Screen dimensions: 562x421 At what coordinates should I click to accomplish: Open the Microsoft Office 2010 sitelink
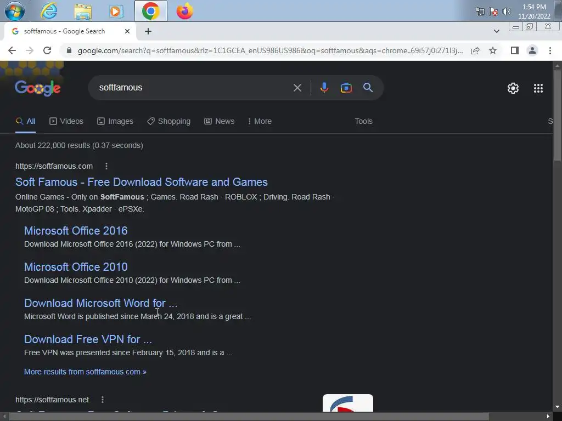pyautogui.click(x=76, y=267)
